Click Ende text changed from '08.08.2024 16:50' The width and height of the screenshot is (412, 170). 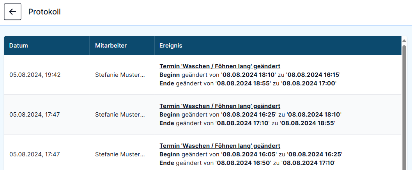pyautogui.click(x=248, y=163)
